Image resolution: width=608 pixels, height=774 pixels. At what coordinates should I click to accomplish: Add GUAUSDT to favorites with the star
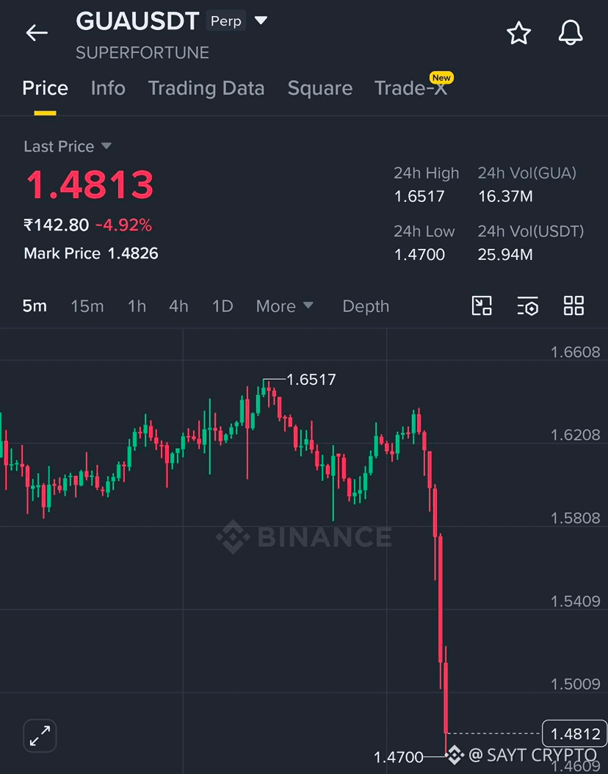tap(518, 34)
